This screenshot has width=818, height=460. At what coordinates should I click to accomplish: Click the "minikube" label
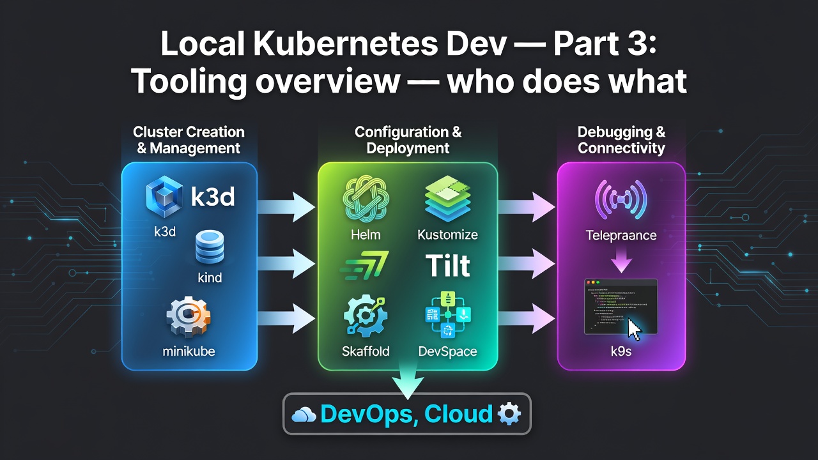(189, 351)
